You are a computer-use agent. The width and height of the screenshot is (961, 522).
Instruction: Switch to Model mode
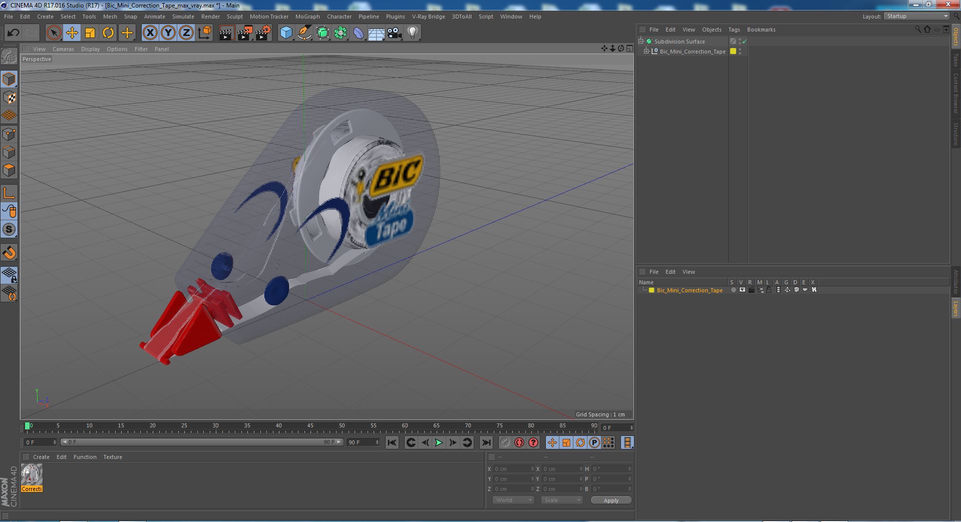point(9,79)
